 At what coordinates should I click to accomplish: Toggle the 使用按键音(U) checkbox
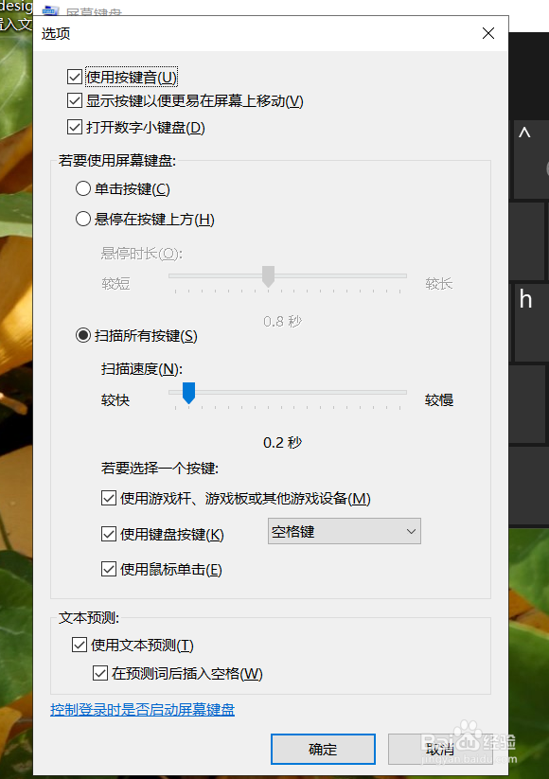click(x=75, y=77)
